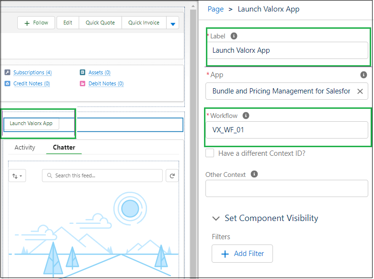Open the App combo box
The image size is (374, 279).
tap(287, 91)
